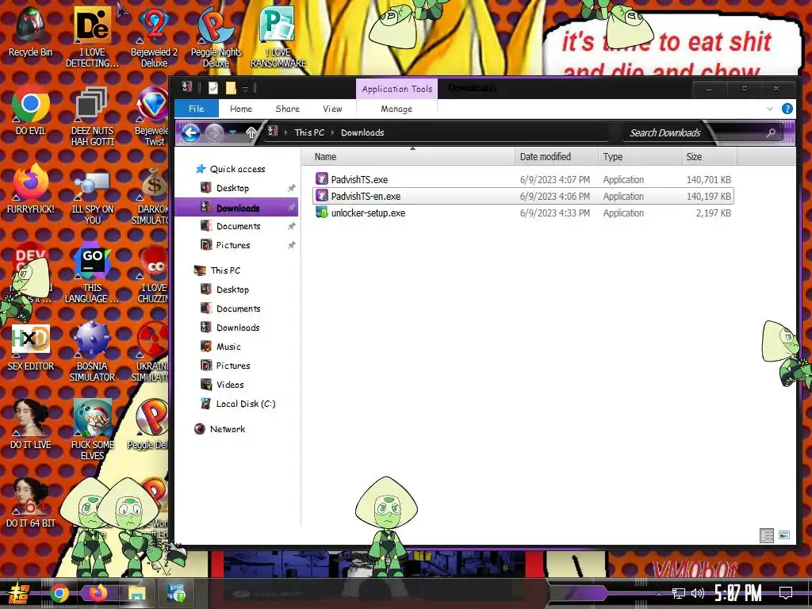Open the DO IT LIVE desktop shortcut
Screen dimensions: 812x609
click(x=31, y=423)
